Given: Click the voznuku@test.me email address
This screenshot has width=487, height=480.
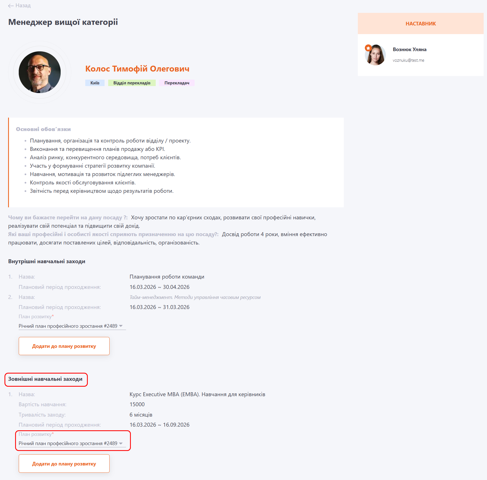Looking at the screenshot, I should click(408, 60).
